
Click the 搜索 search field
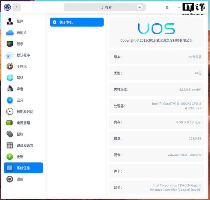click(105, 7)
